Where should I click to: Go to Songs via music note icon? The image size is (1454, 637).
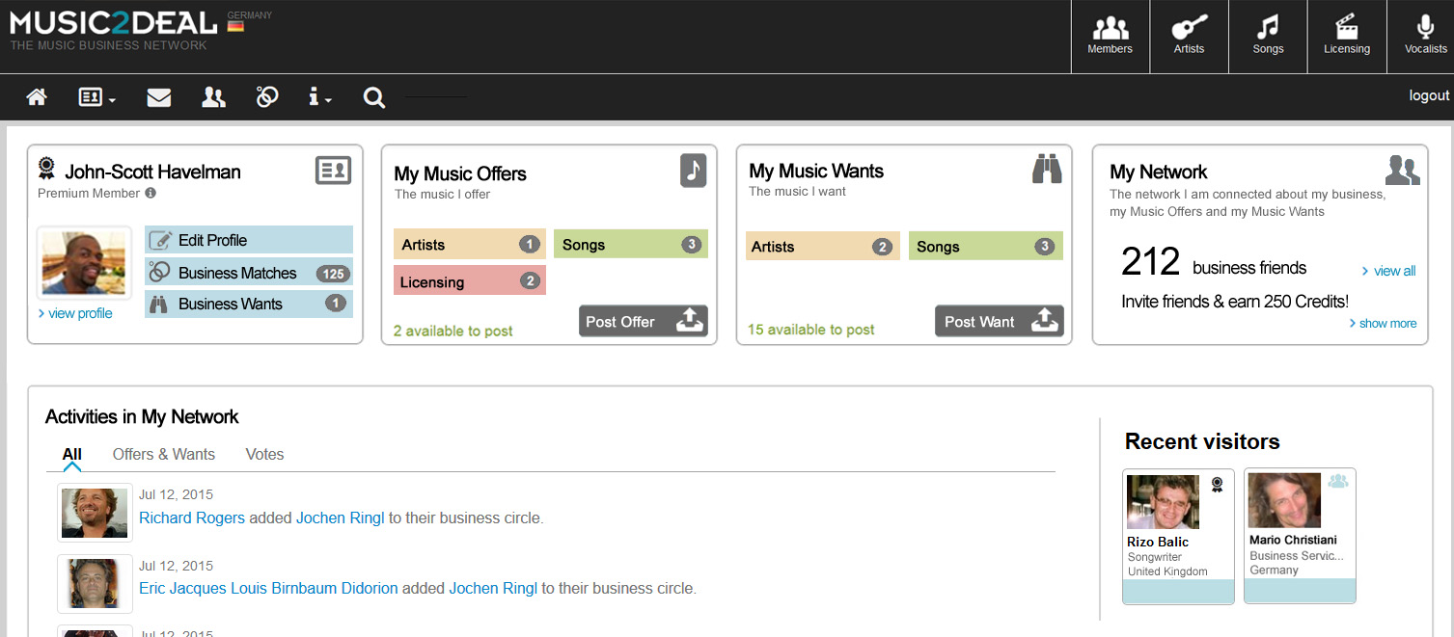click(x=1268, y=36)
